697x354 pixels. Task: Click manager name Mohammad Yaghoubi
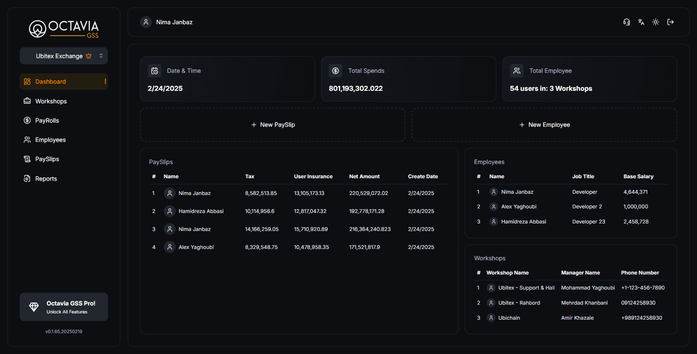pyautogui.click(x=588, y=288)
